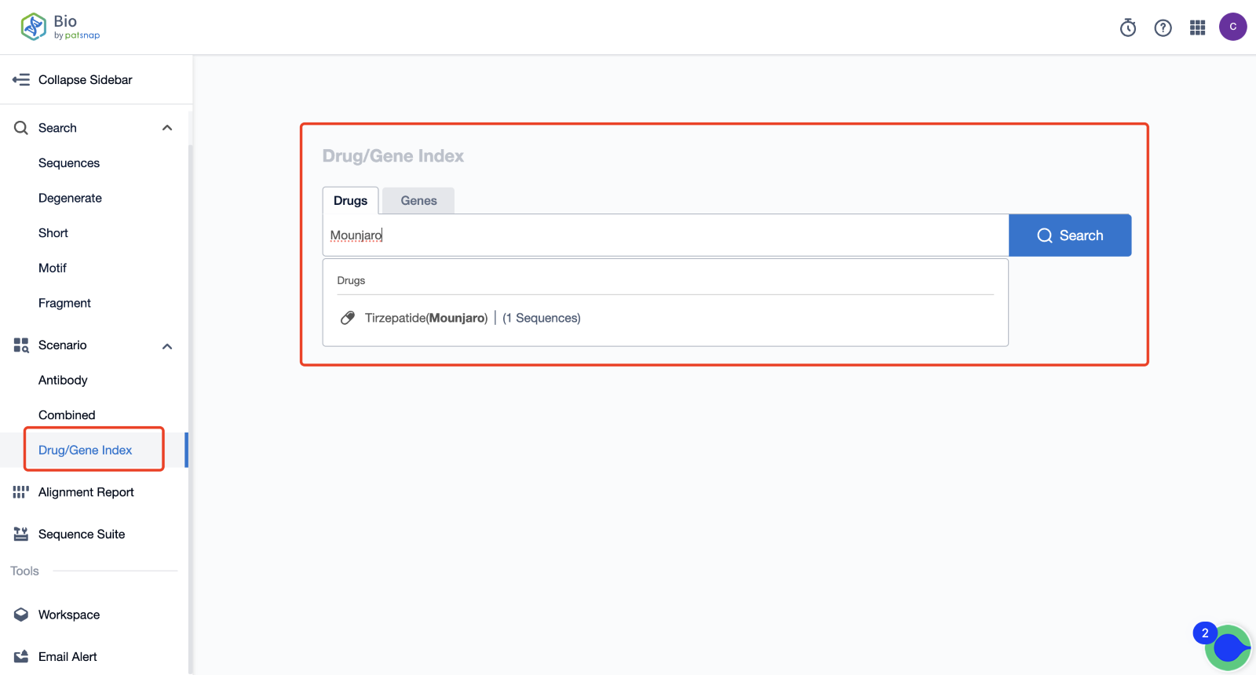
Task: Collapse the Scenario section chevron
Action: click(x=167, y=346)
